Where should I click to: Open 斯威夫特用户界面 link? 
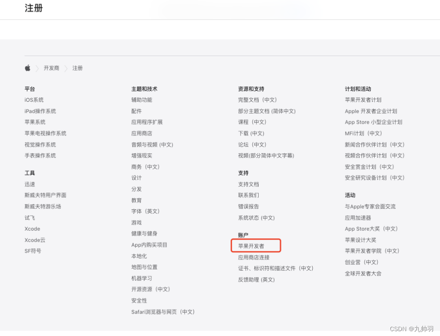[x=46, y=195]
